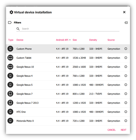Sort list by Size column header
136x140 pixels.
[75, 40]
